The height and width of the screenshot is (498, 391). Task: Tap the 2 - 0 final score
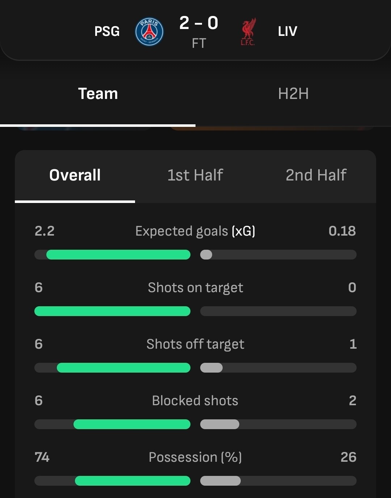tap(199, 24)
